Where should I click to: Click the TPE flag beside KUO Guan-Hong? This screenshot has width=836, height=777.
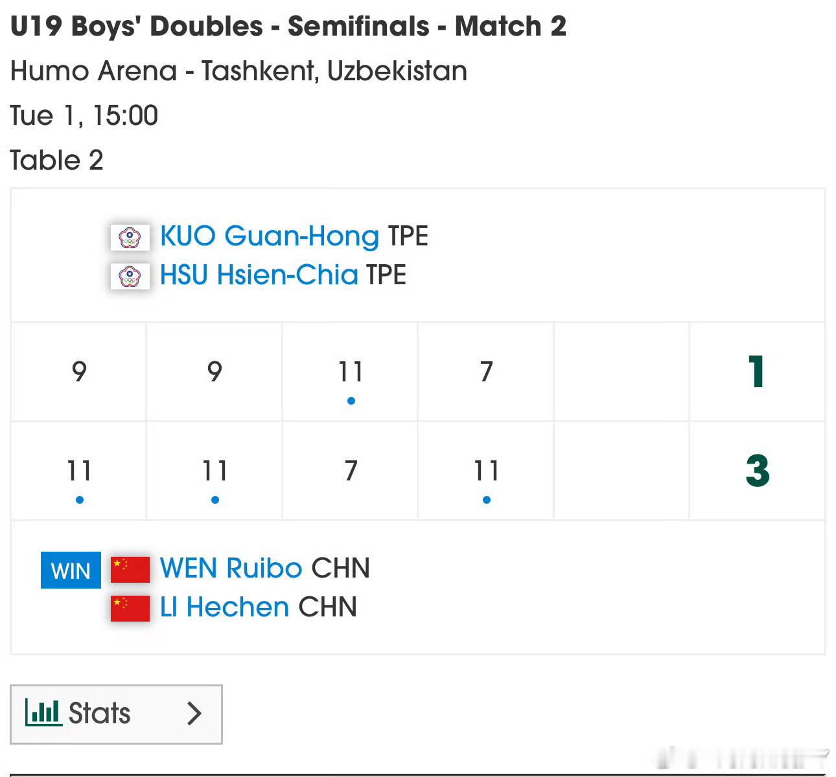(130, 237)
